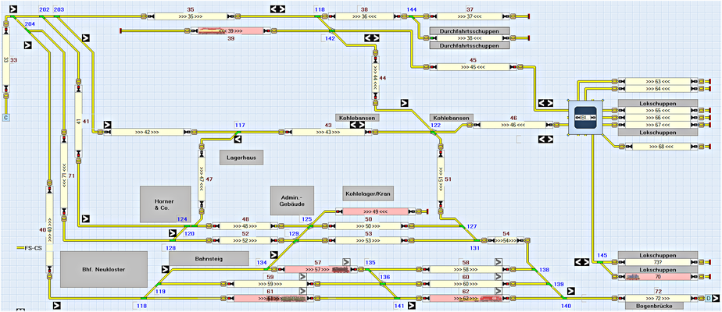Viewport: 722px width, 312px height.
Task: Select the vertical block 51
Action: (x=441, y=179)
